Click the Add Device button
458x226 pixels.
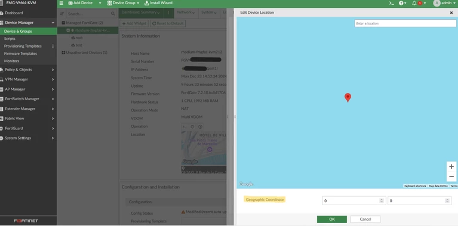[81, 3]
